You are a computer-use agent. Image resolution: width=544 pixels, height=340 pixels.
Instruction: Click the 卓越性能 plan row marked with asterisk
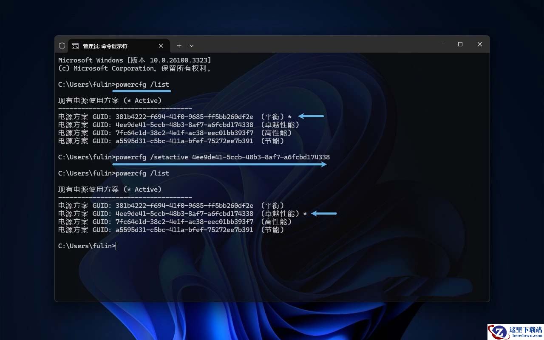pos(183,214)
